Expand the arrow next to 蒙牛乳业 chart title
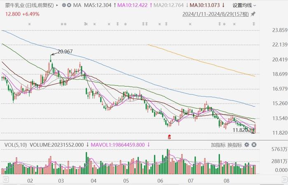Image resolution: width=288 pixels, height=185 pixels. coord(56,5)
